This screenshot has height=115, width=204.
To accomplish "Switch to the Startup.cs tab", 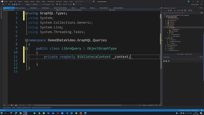I will (x=92, y=8).
